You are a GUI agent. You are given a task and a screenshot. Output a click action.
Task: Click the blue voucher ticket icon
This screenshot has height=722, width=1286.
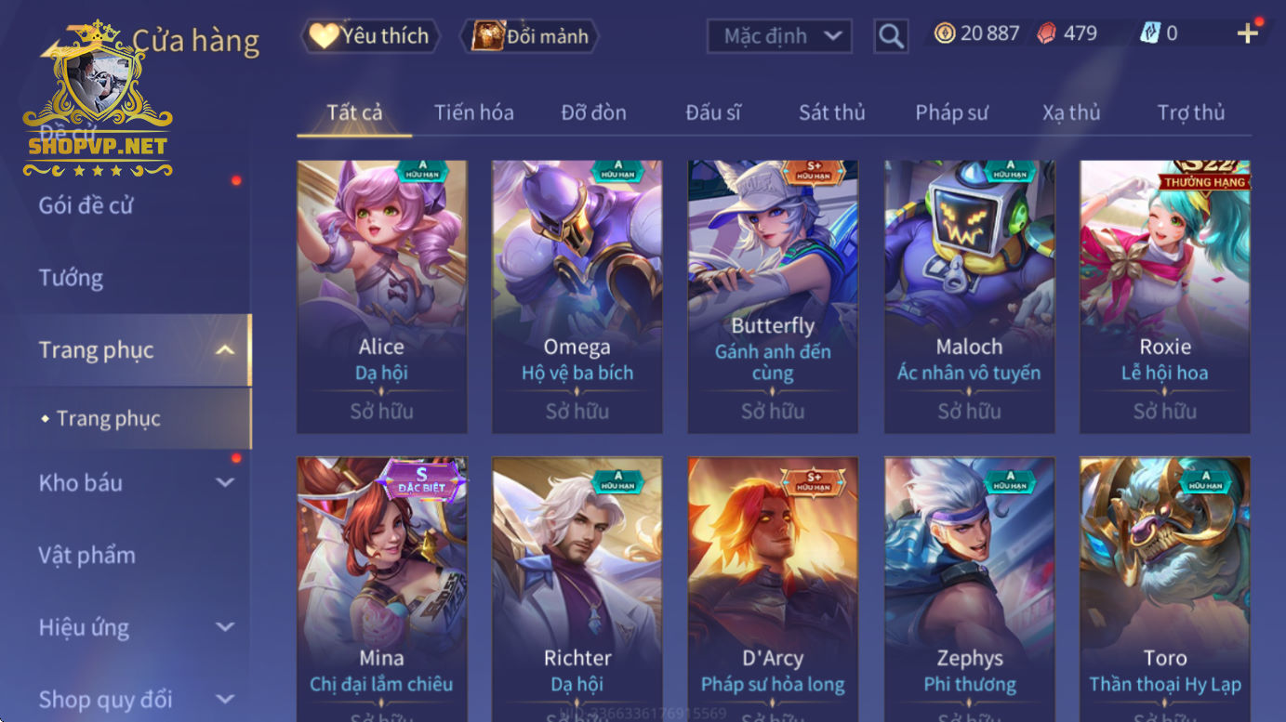coord(1149,33)
